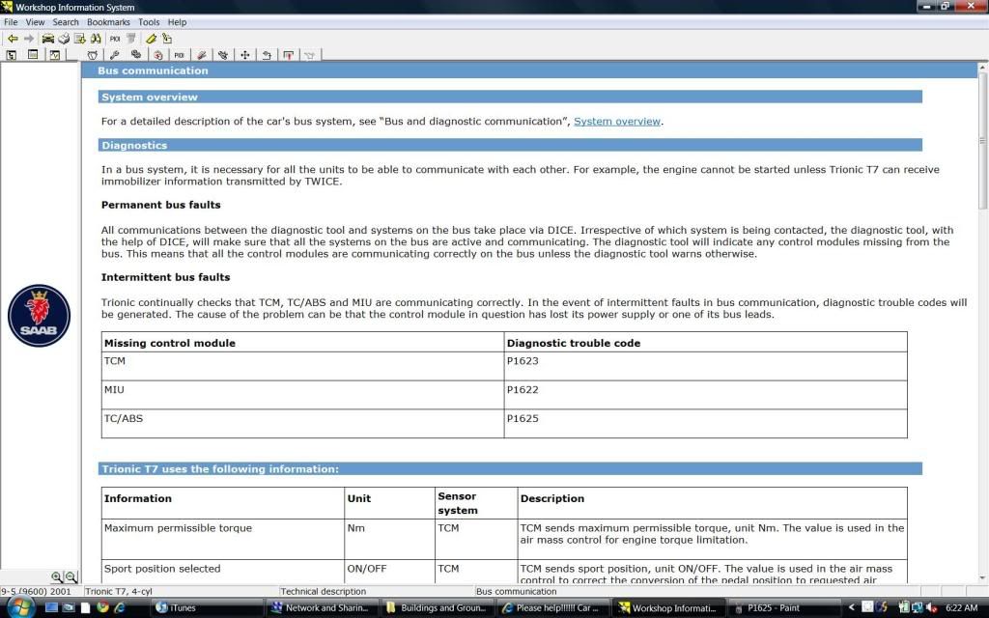Click the car model selection icon
Screen dimensions: 989x618
[x=47, y=39]
